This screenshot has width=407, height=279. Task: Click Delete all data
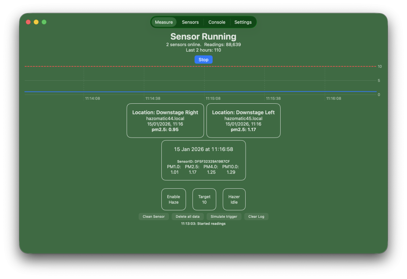click(x=188, y=217)
